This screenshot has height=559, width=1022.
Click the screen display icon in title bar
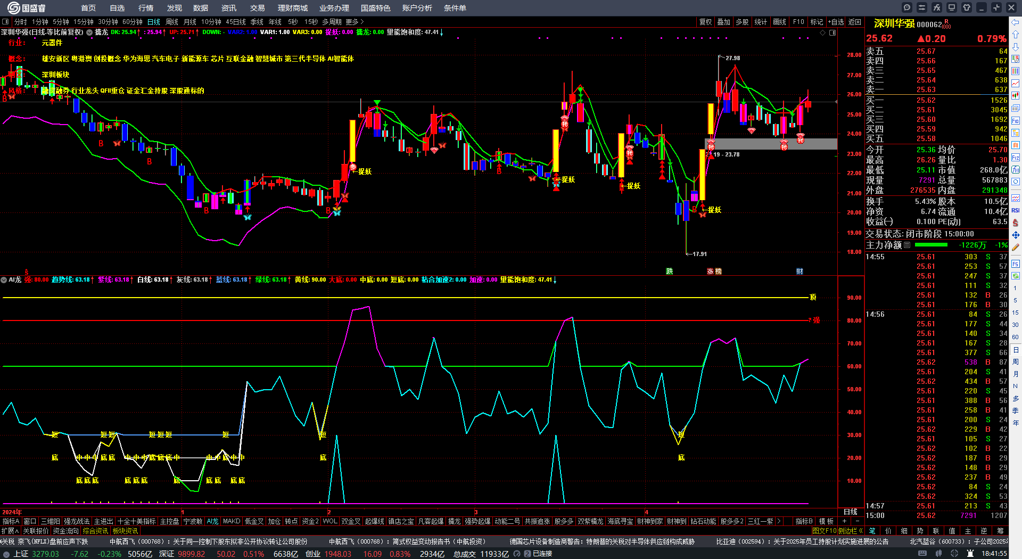tap(952, 7)
